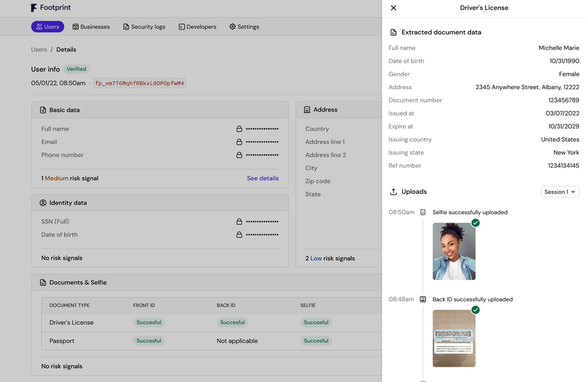Click the Date of birth lock icon

tap(239, 235)
